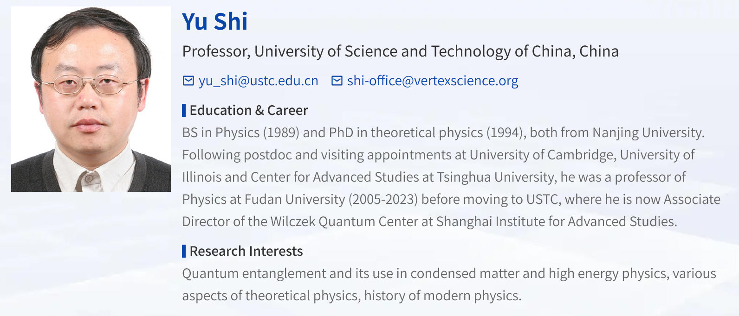Click "Shanghai Institute for Advanced Studies" text
Image resolution: width=739 pixels, height=316 pixels.
point(556,221)
